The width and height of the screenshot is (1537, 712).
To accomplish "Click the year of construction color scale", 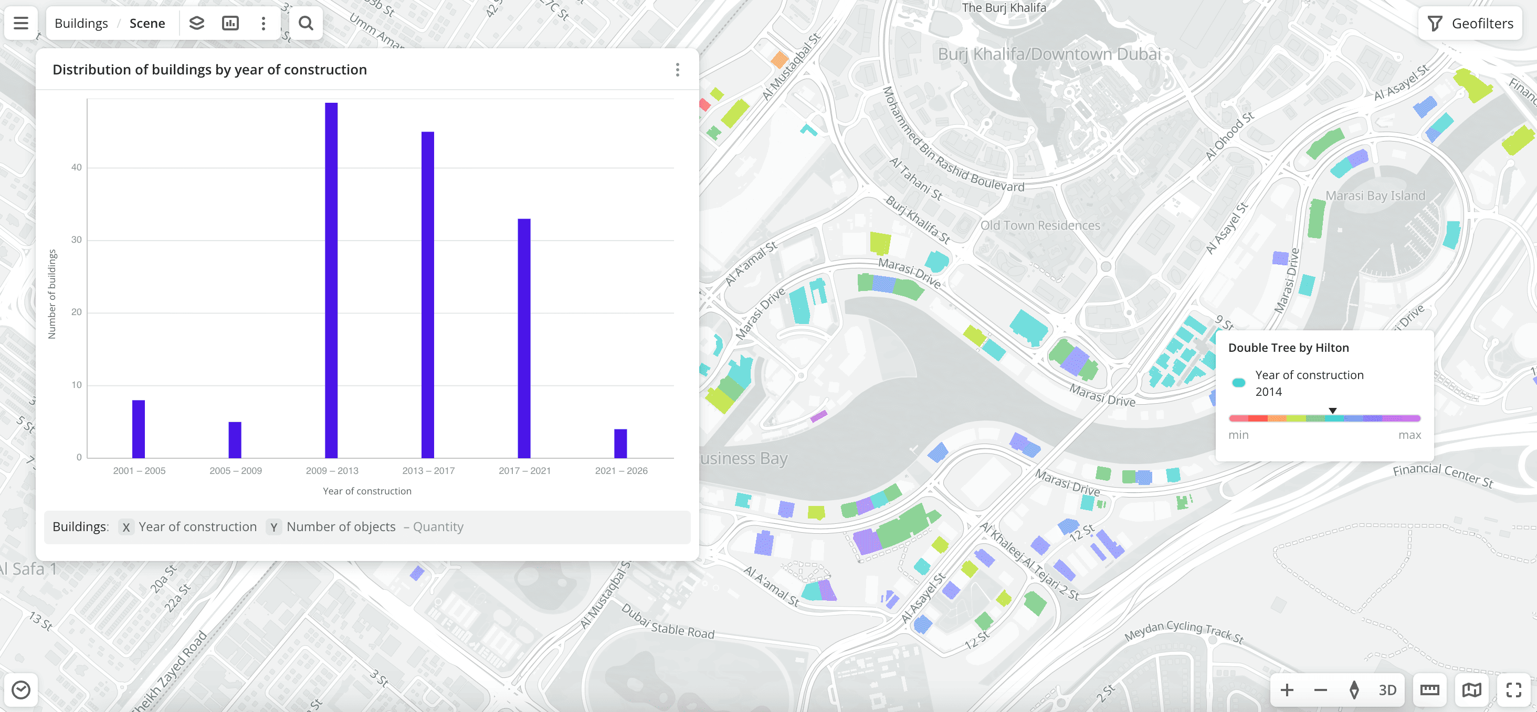I will coord(1324,418).
